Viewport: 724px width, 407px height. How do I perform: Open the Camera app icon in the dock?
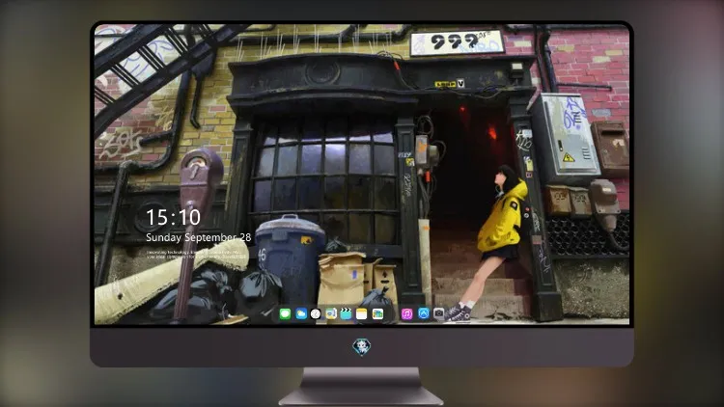click(438, 313)
